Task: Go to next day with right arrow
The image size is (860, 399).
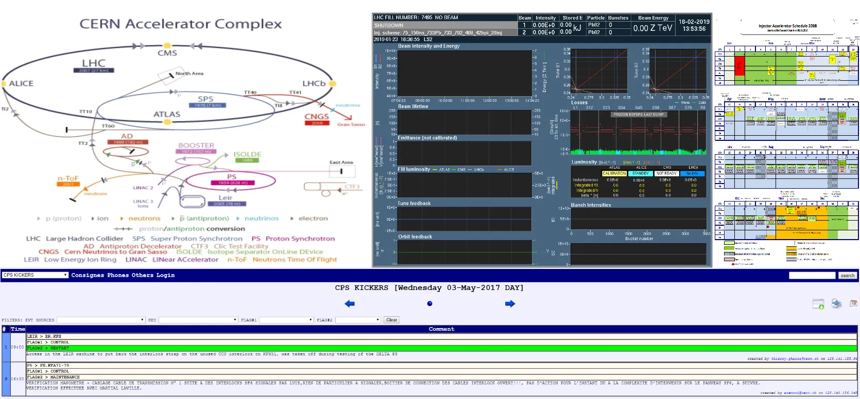Action: click(x=510, y=304)
